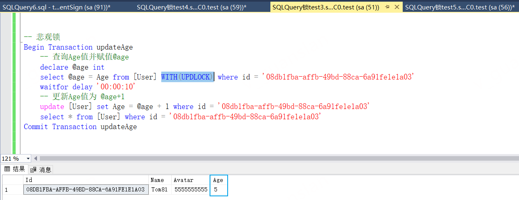Screen dimensions: 519x200
Task: Close the SQLQuery锁test3 query tab
Action: [397, 7]
